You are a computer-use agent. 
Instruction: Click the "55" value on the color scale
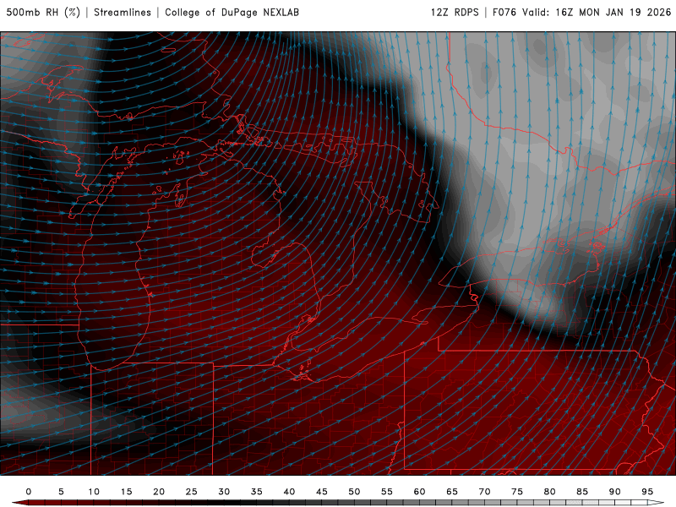pos(387,492)
